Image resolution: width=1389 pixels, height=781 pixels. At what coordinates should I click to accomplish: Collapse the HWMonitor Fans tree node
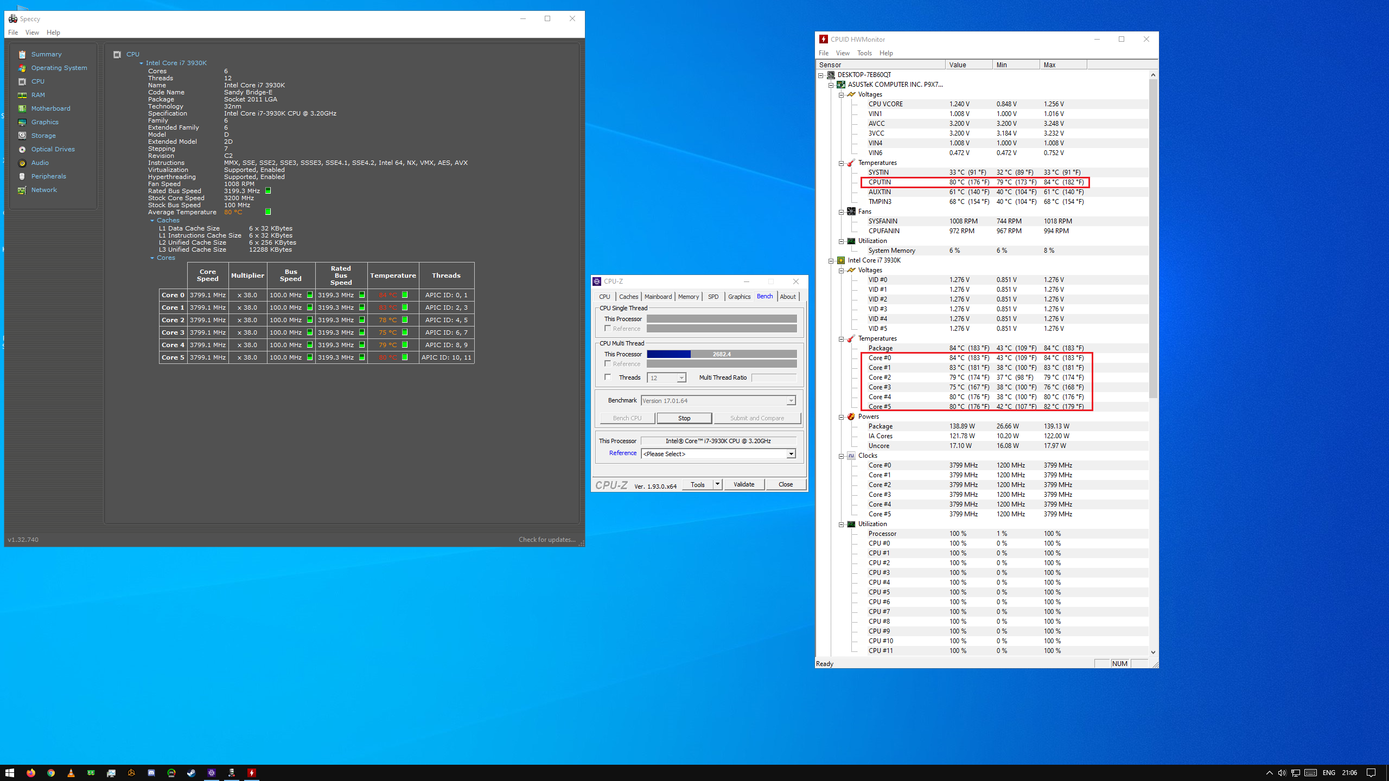click(x=841, y=212)
